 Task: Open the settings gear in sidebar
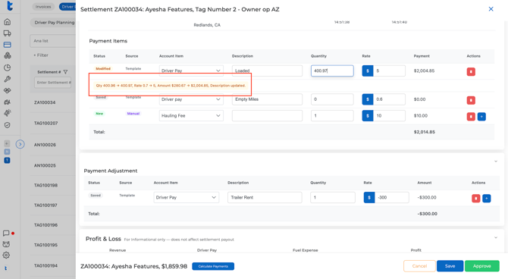tap(6, 255)
